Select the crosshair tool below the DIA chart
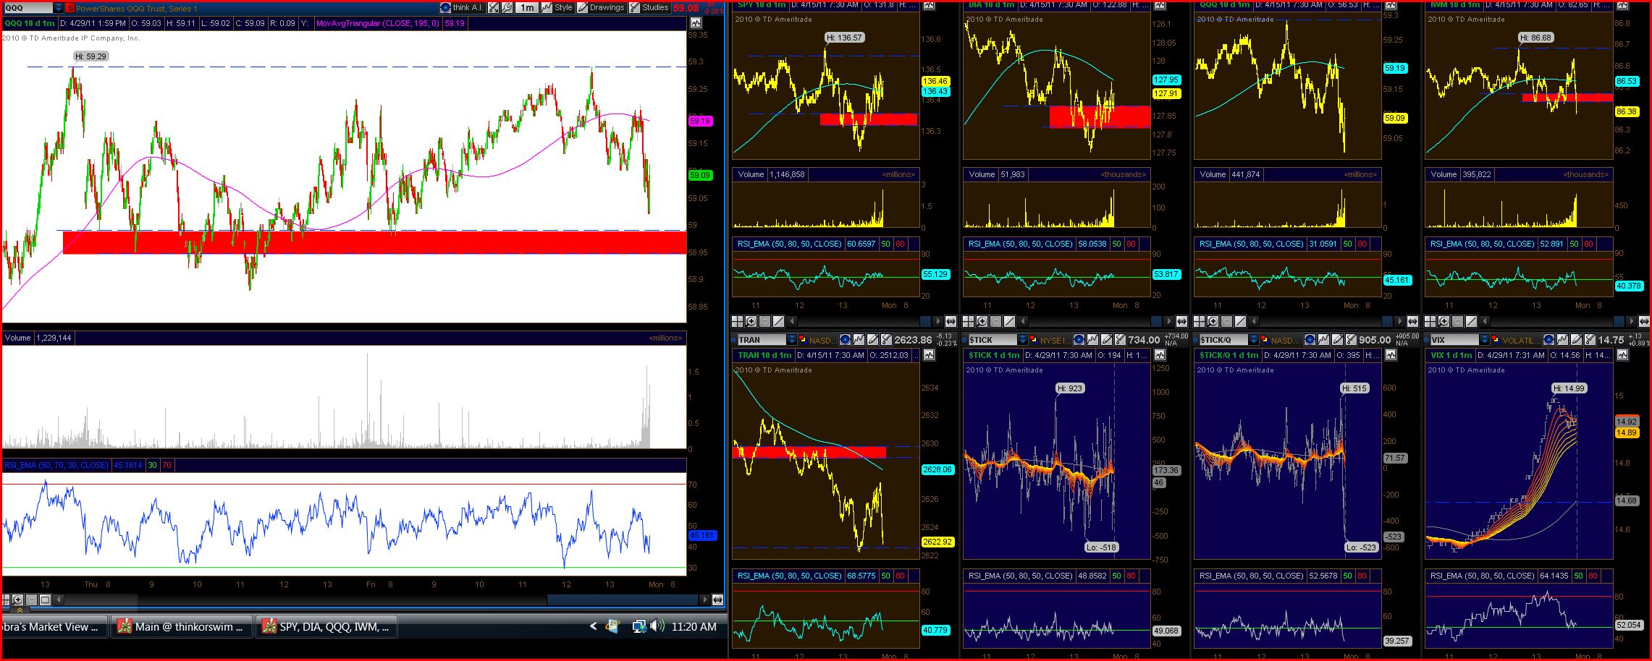1652x661 pixels. [x=969, y=321]
